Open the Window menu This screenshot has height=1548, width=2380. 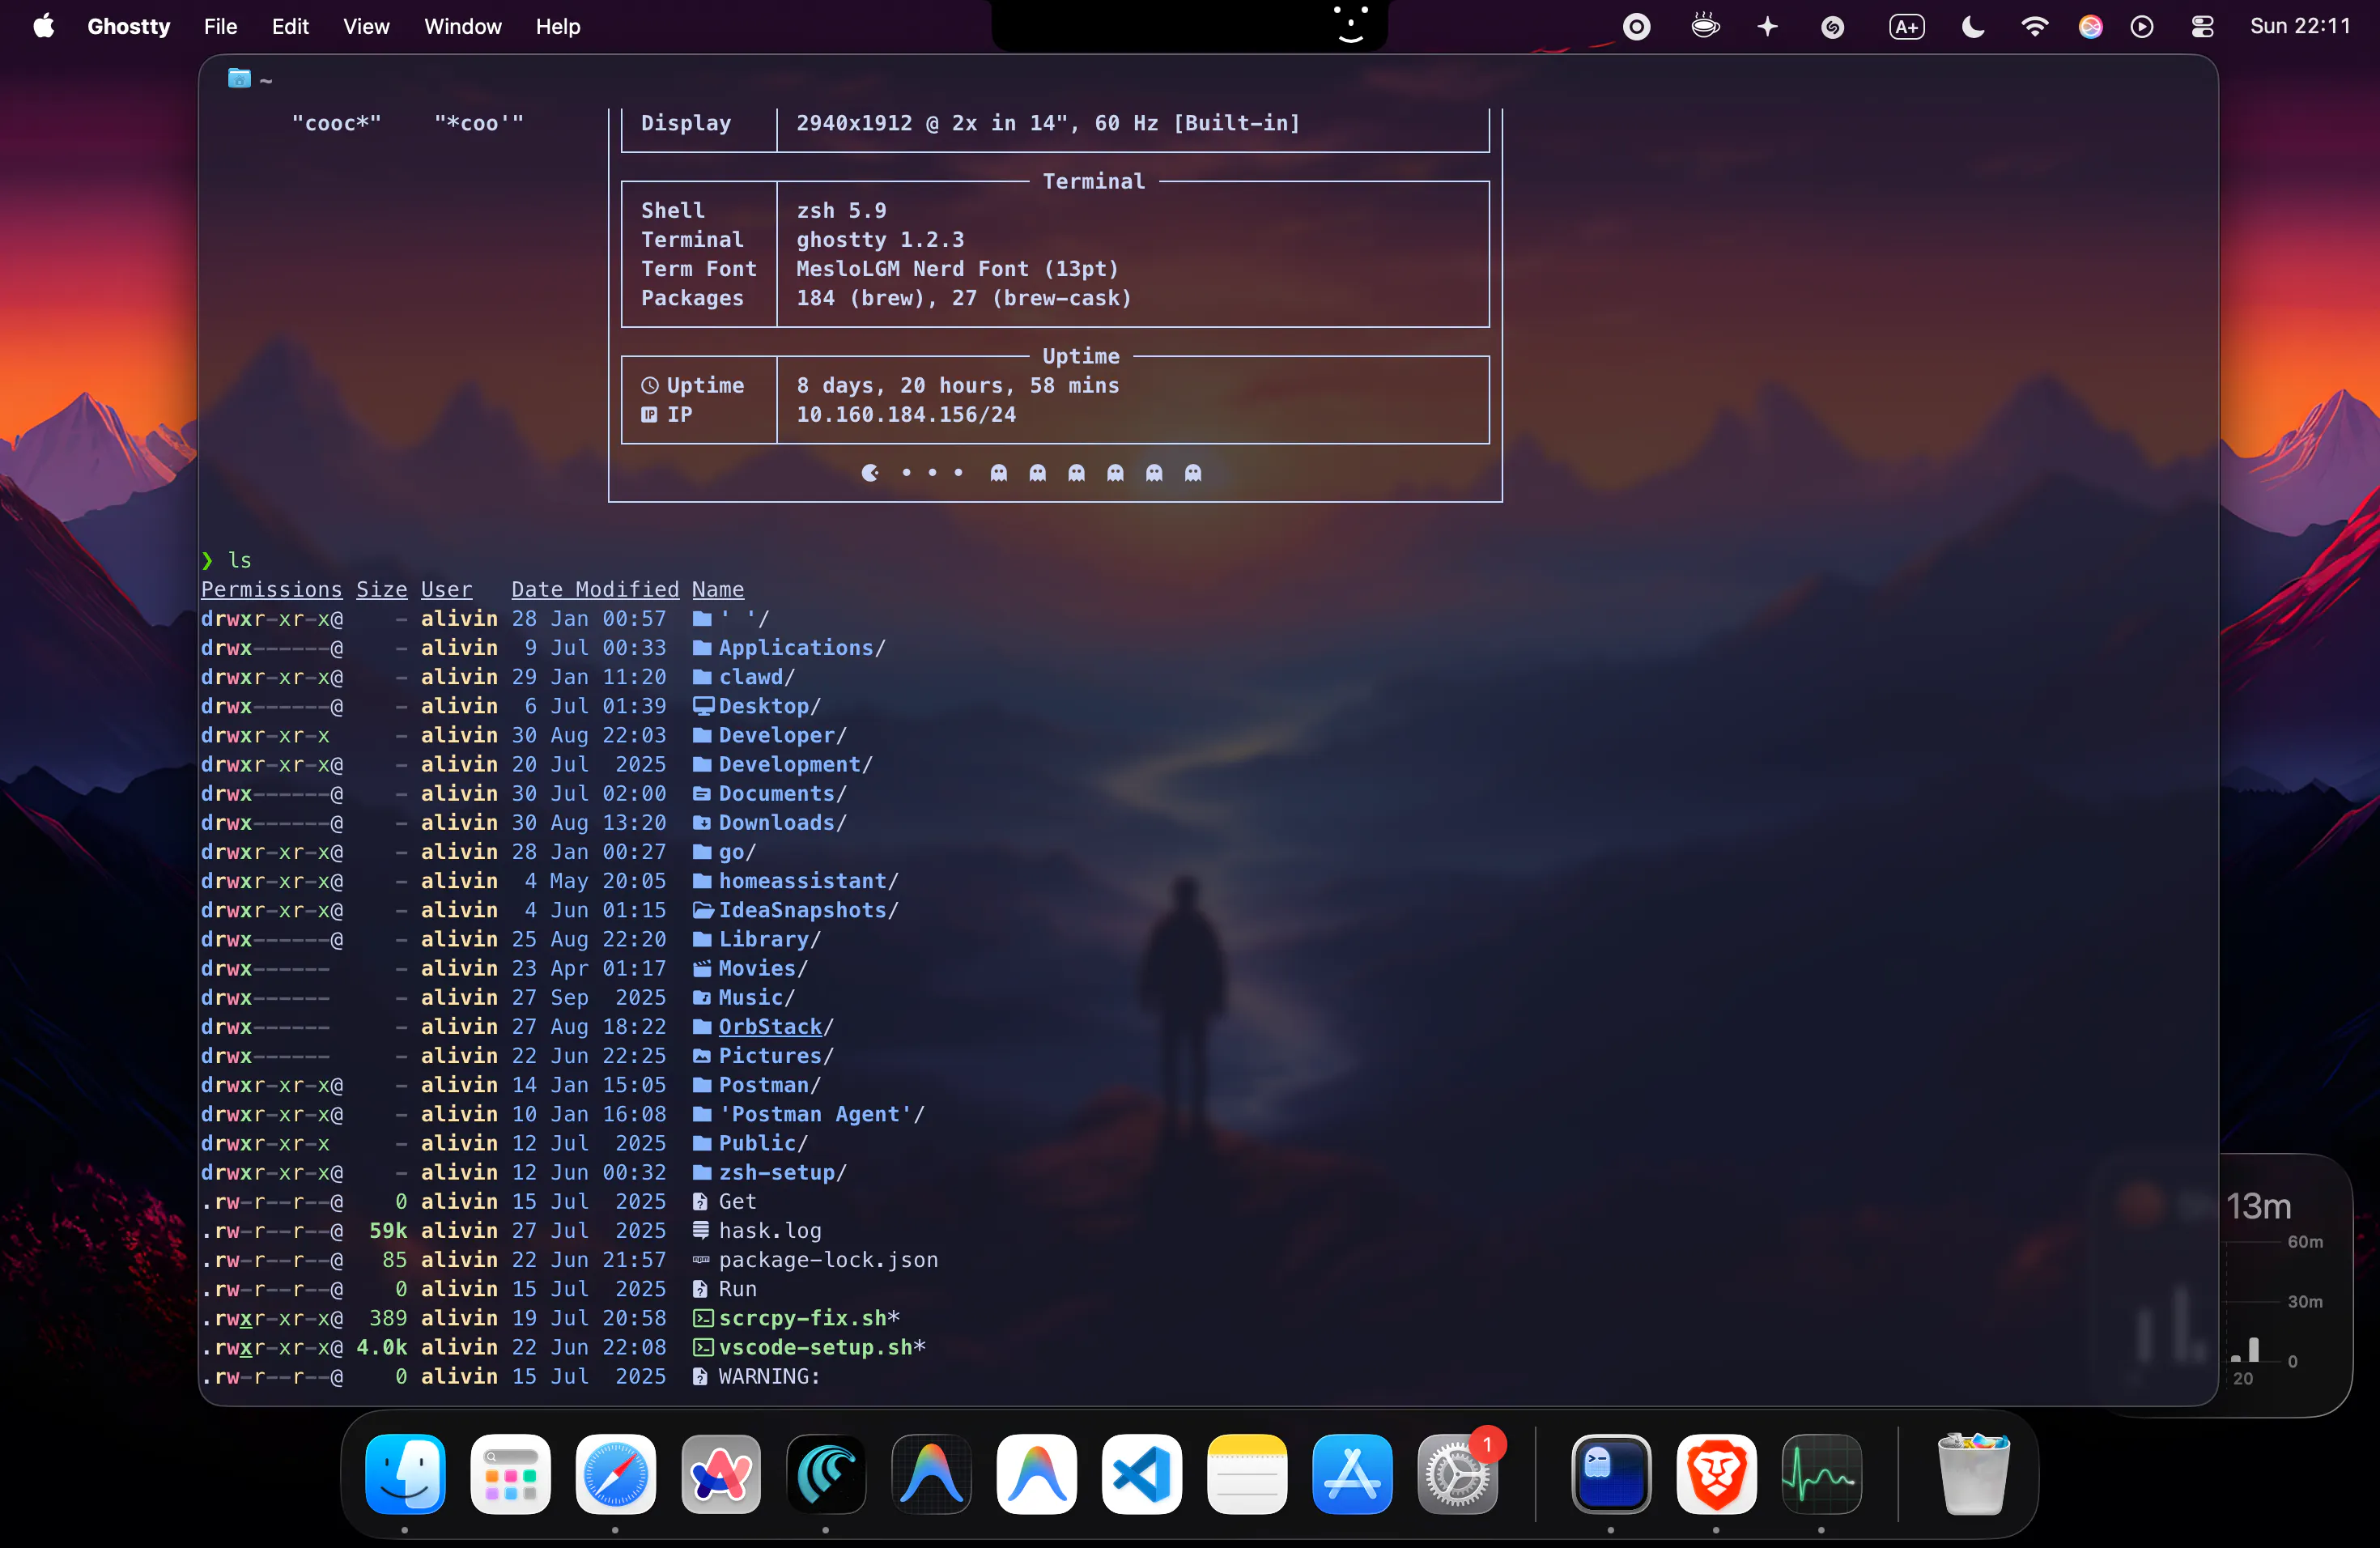point(462,27)
